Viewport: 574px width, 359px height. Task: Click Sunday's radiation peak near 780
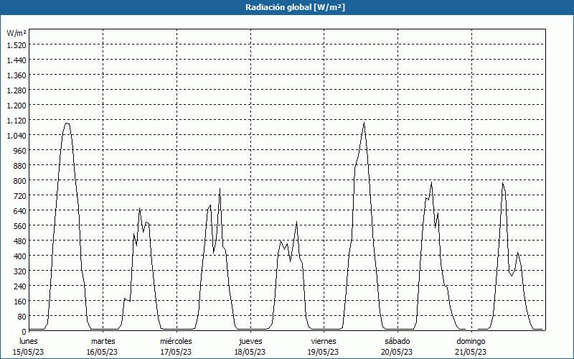tap(503, 183)
